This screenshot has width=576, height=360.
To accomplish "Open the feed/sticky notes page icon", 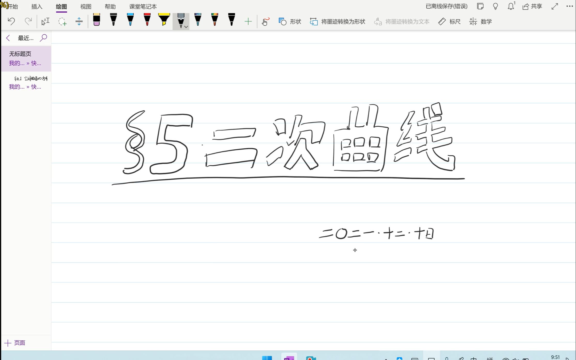I will point(480,6).
